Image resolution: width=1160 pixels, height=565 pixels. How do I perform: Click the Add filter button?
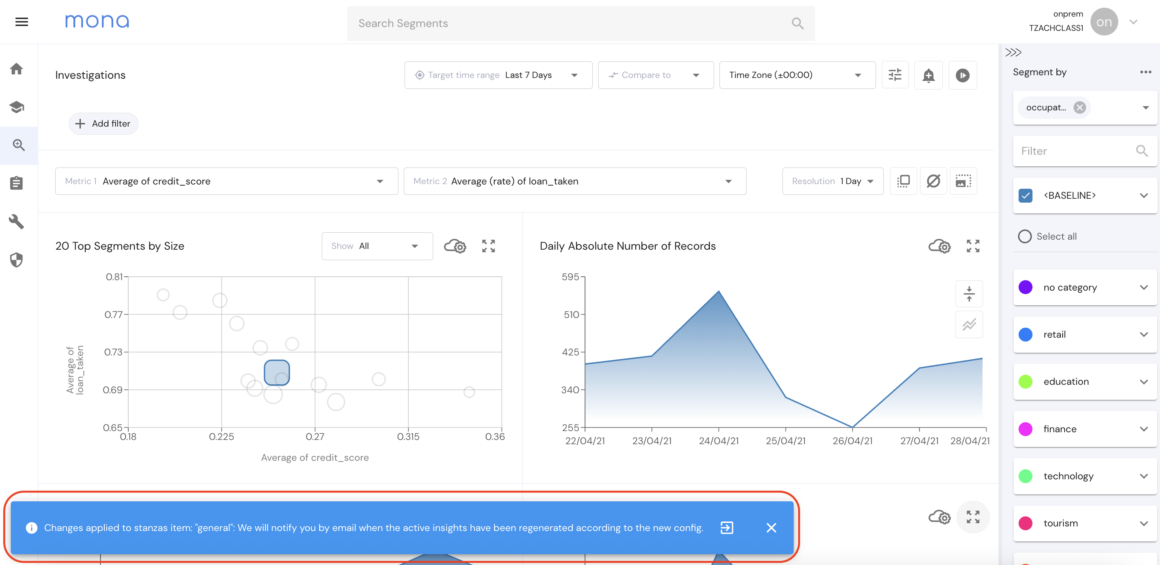pyautogui.click(x=103, y=124)
